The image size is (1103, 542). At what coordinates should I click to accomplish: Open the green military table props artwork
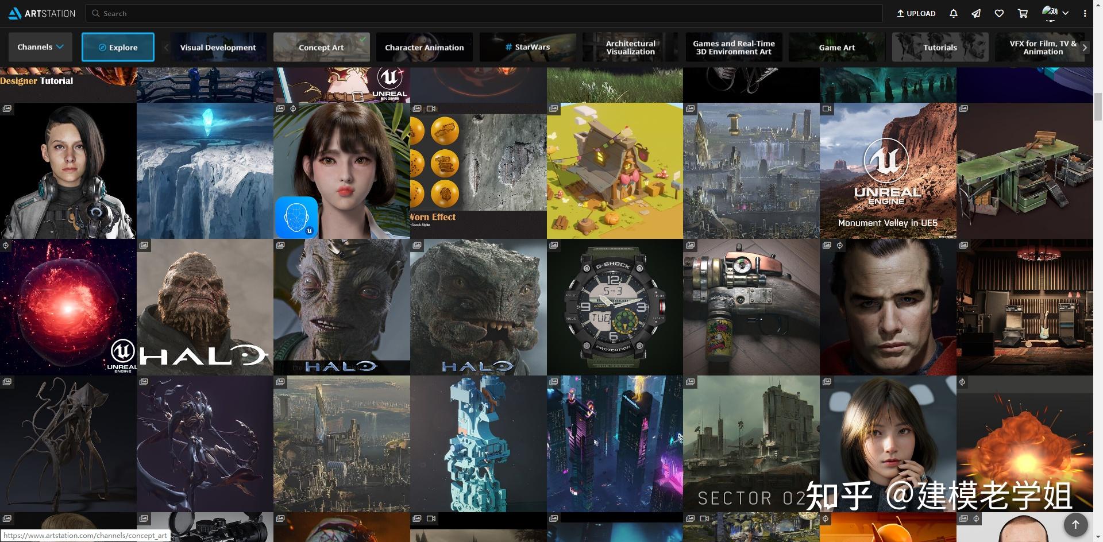click(x=1024, y=171)
